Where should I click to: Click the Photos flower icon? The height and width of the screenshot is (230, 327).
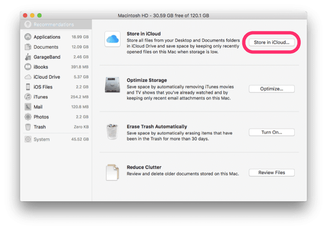coord(28,117)
